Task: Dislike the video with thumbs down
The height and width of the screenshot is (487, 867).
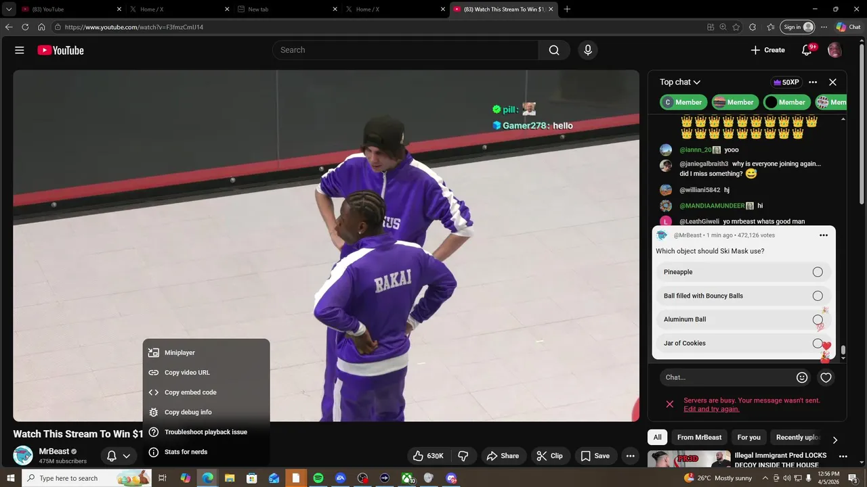Action: pyautogui.click(x=463, y=456)
